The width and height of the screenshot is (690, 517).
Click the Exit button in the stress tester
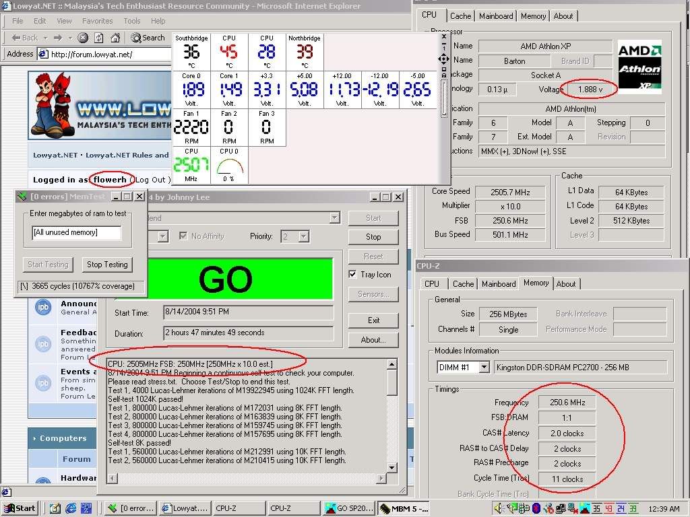373,320
